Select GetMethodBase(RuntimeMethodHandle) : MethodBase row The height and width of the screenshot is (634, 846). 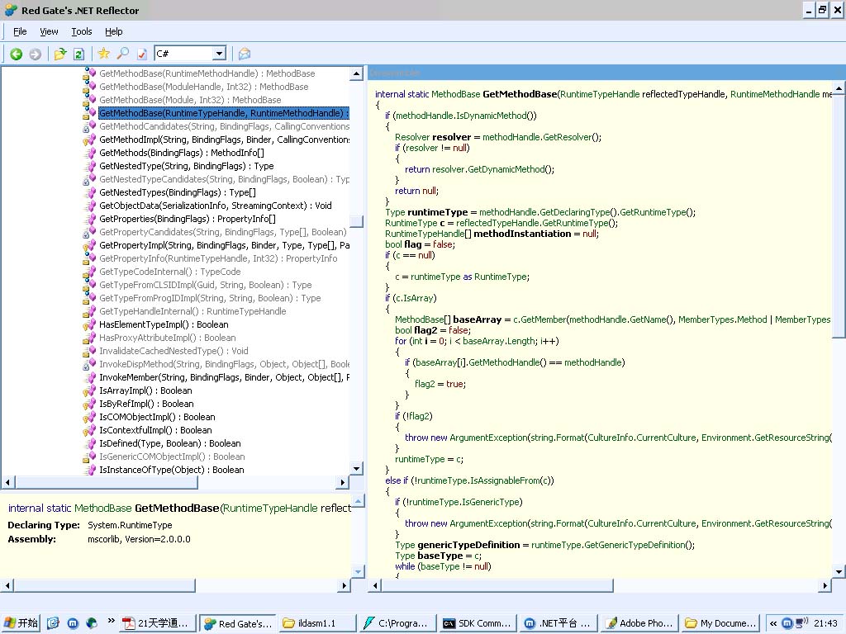point(207,73)
